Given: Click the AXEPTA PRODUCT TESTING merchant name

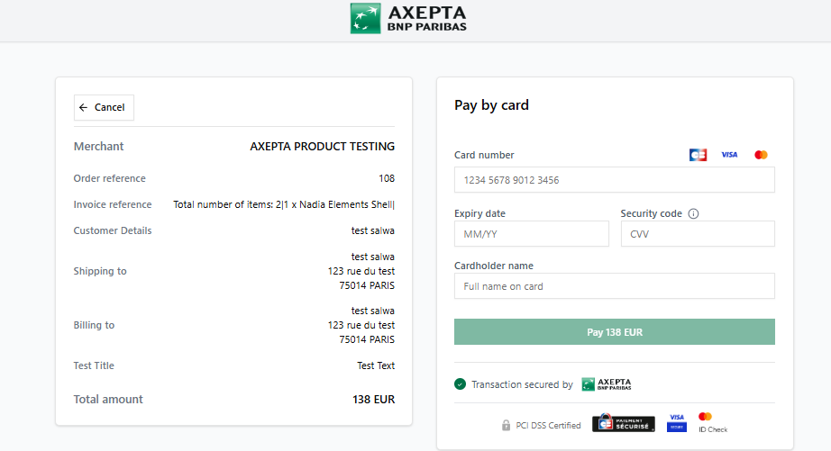Looking at the screenshot, I should [x=322, y=146].
